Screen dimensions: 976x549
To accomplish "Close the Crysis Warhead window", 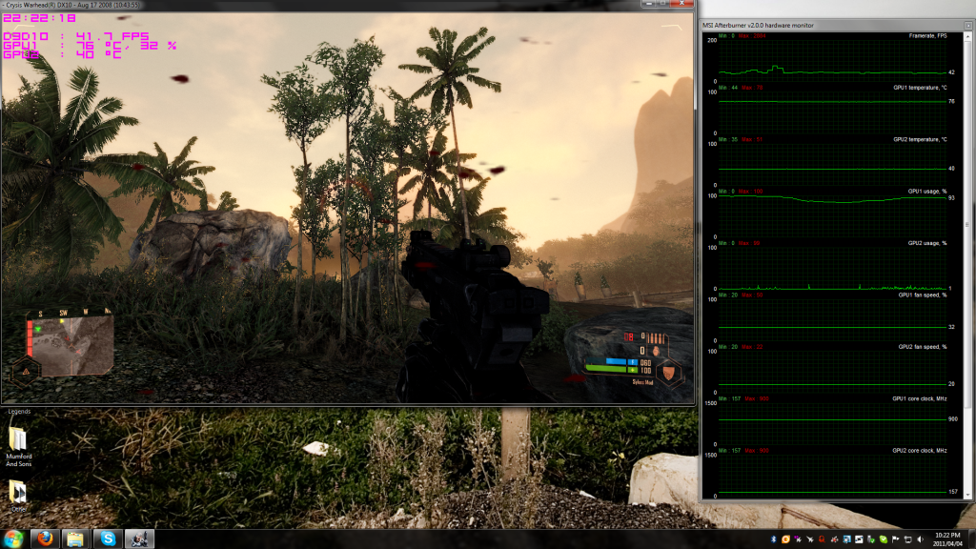I will coord(681,4).
